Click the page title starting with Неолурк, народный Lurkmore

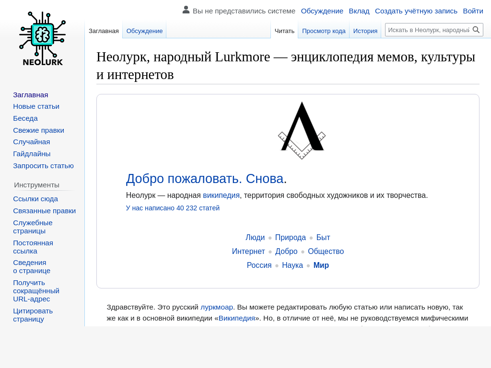(x=286, y=66)
